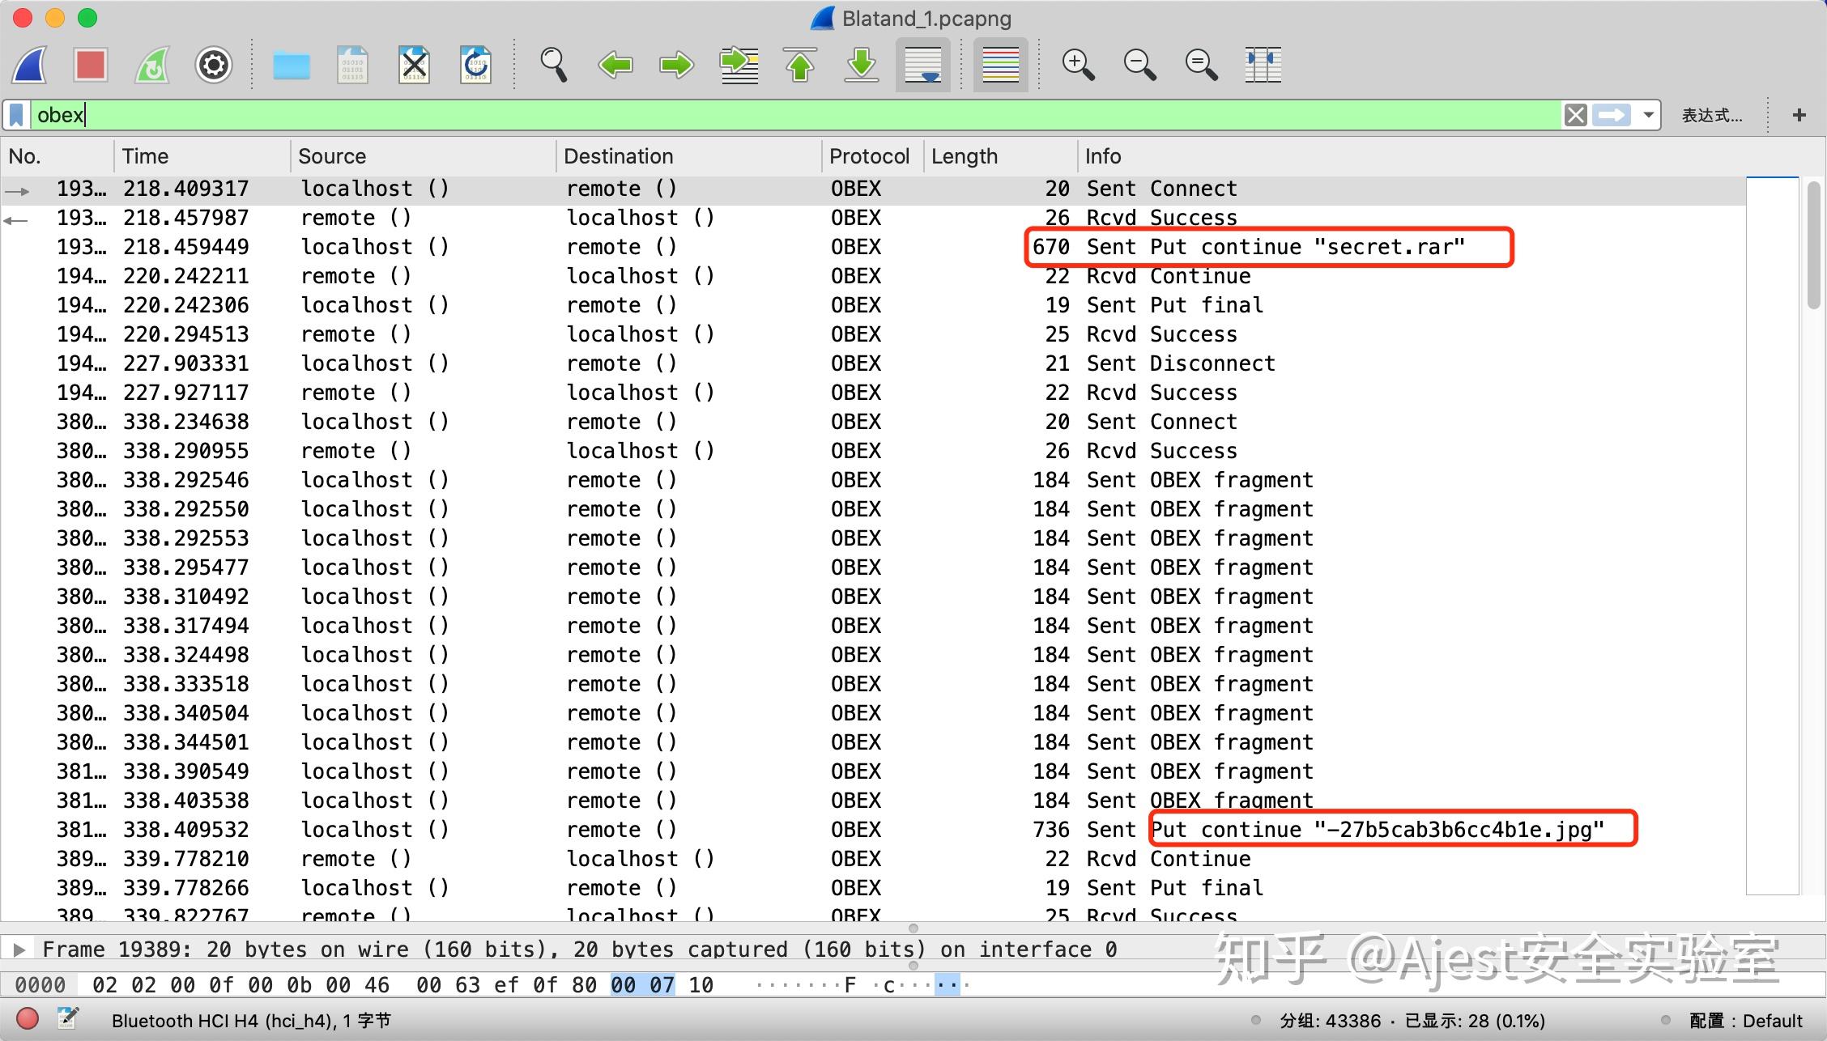Image resolution: width=1827 pixels, height=1041 pixels.
Task: Click the filter bookmark icon
Action: click(17, 115)
